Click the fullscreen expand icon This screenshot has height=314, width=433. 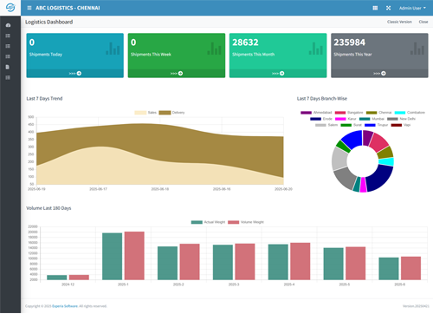[388, 8]
